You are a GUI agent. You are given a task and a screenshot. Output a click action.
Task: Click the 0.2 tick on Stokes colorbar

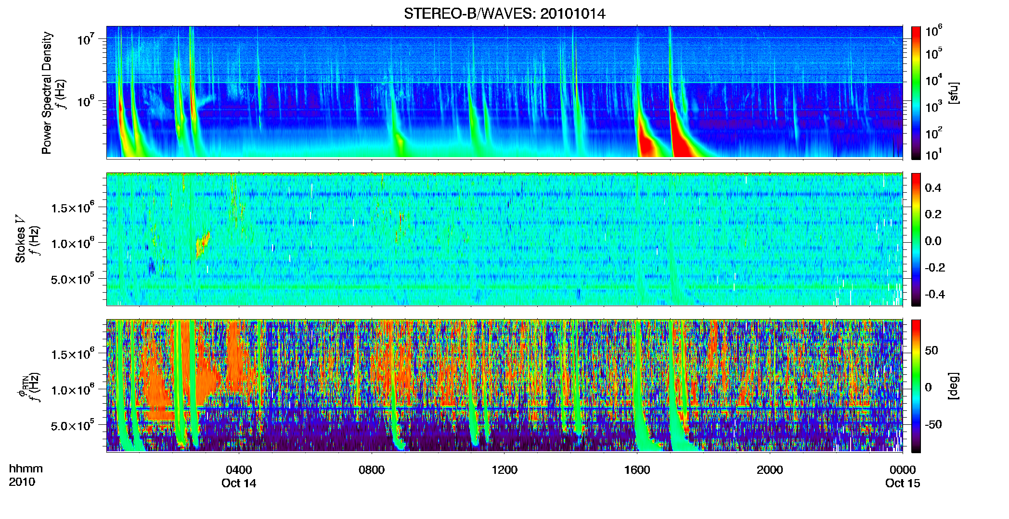coord(933,214)
